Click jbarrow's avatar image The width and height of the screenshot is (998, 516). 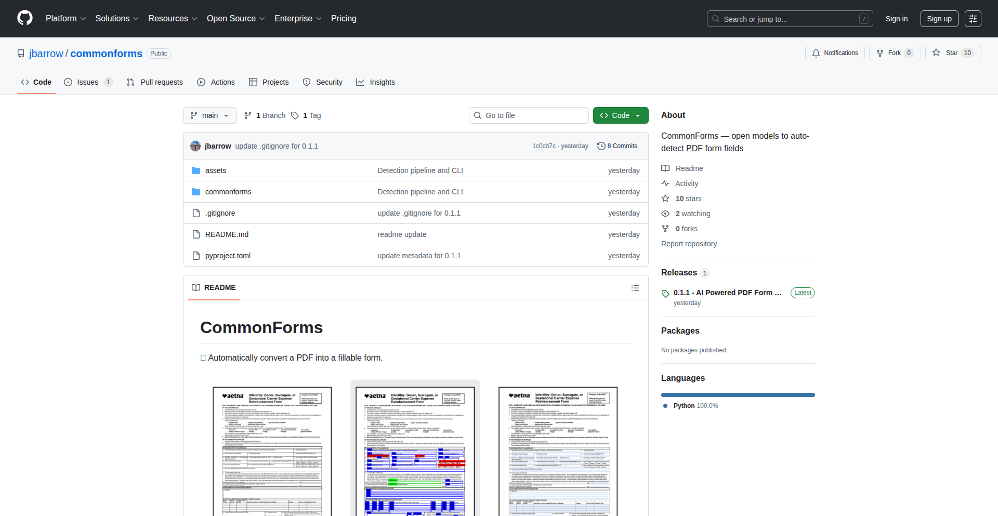click(x=195, y=146)
